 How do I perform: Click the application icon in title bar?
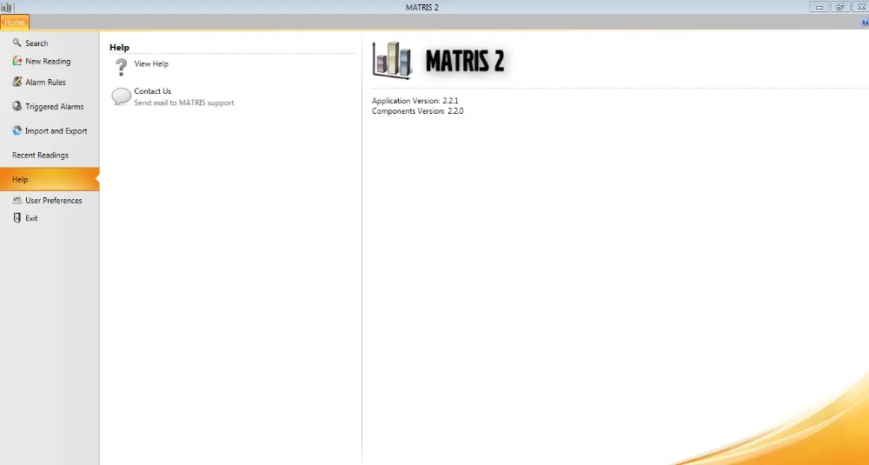click(x=6, y=7)
